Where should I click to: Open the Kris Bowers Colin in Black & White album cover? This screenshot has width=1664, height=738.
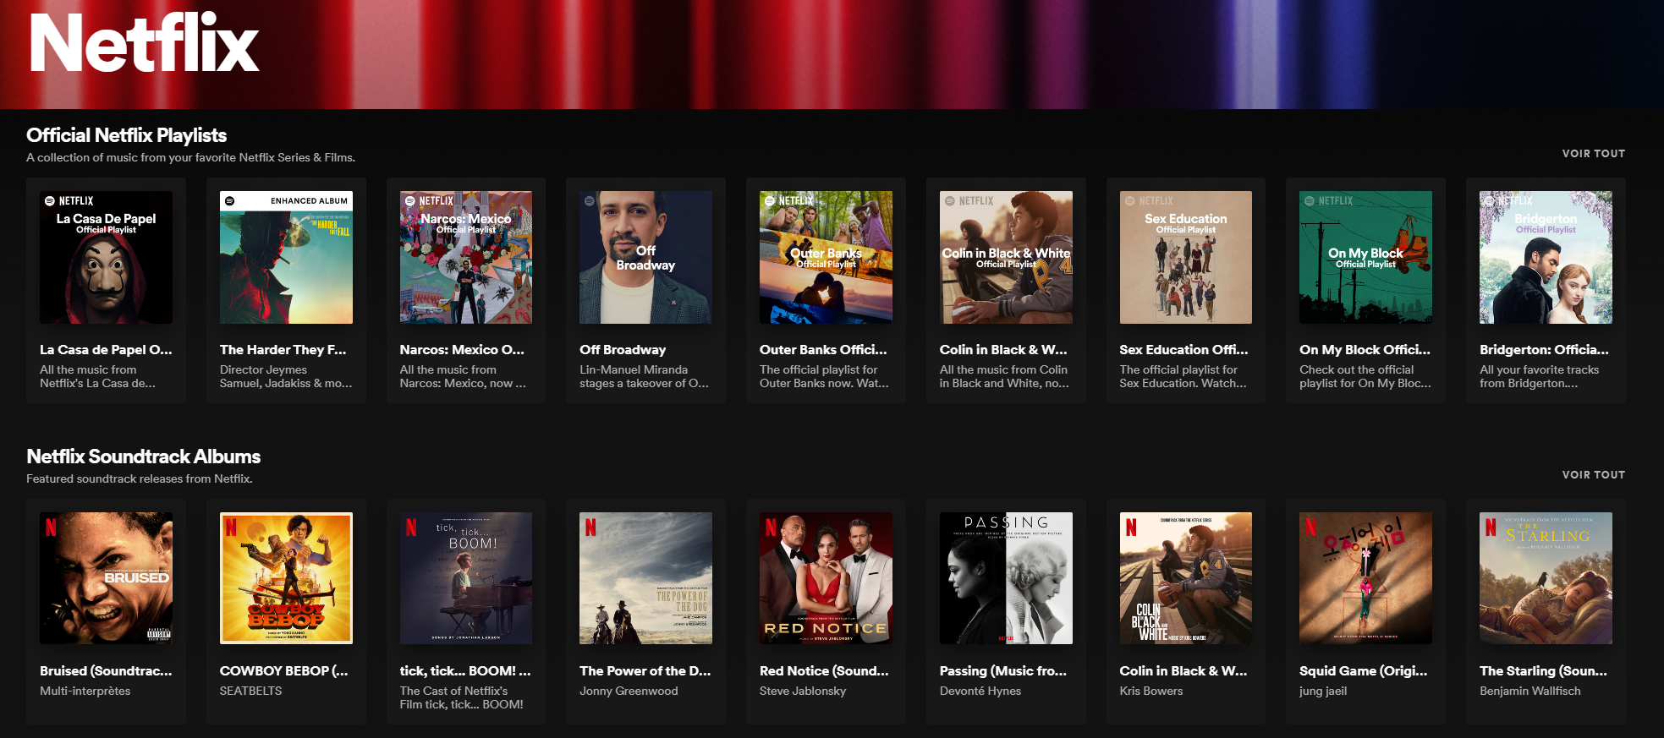(x=1186, y=578)
